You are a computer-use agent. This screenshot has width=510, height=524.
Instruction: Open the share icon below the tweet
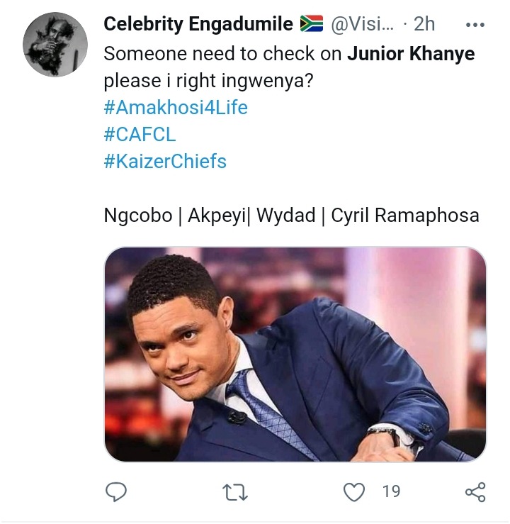(475, 491)
